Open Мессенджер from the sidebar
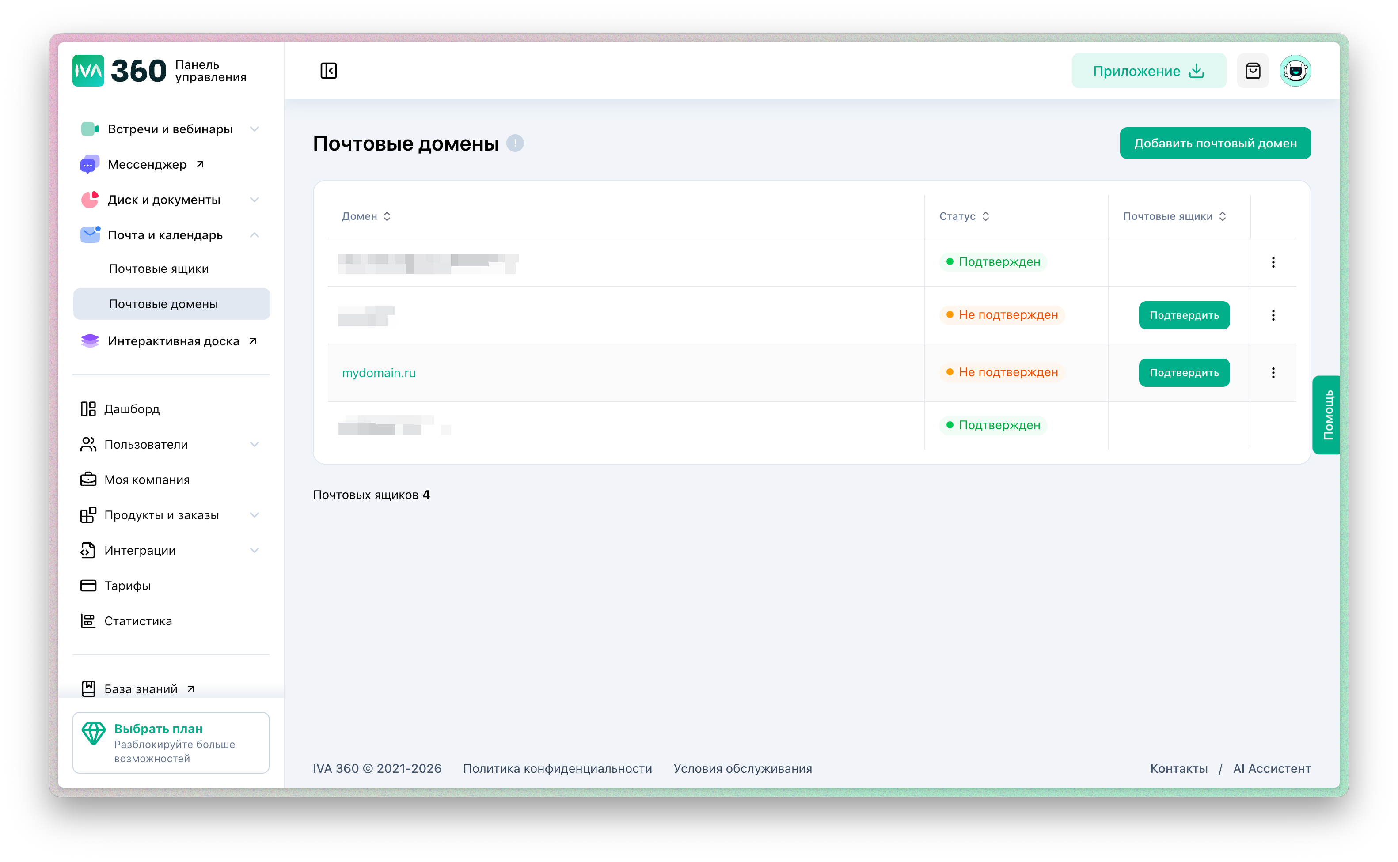Viewport: 1398px width, 862px height. (147, 165)
